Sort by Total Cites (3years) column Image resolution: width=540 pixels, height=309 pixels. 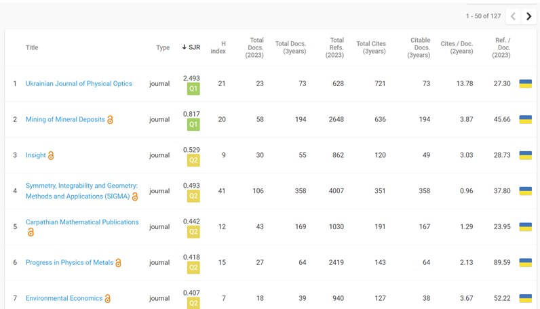(371, 47)
